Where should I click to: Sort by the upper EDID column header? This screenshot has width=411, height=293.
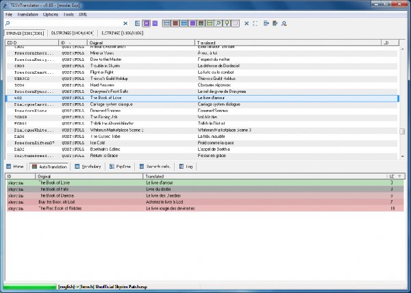click(x=32, y=42)
